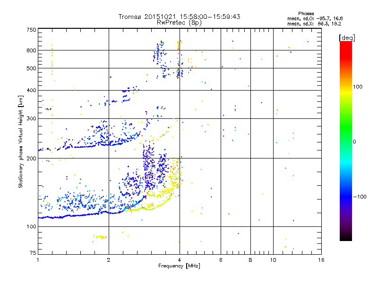Click the x-axis tick label '16'
The image size is (378, 283).
coord(321,260)
